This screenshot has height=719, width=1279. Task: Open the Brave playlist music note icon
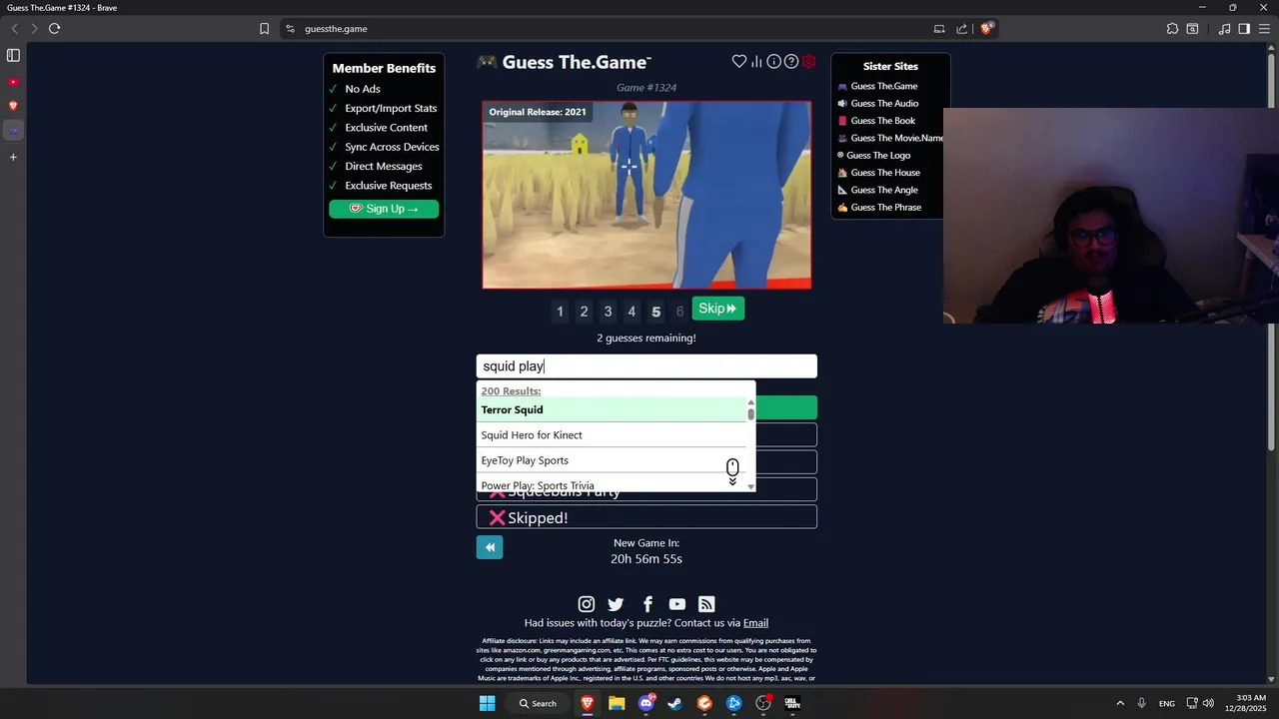click(1224, 29)
